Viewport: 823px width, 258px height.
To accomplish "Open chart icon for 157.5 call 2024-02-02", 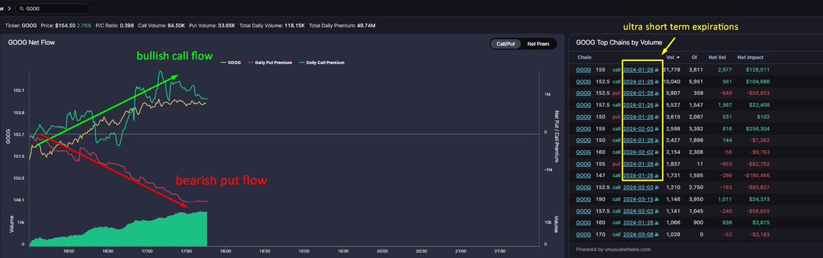I will [x=657, y=210].
